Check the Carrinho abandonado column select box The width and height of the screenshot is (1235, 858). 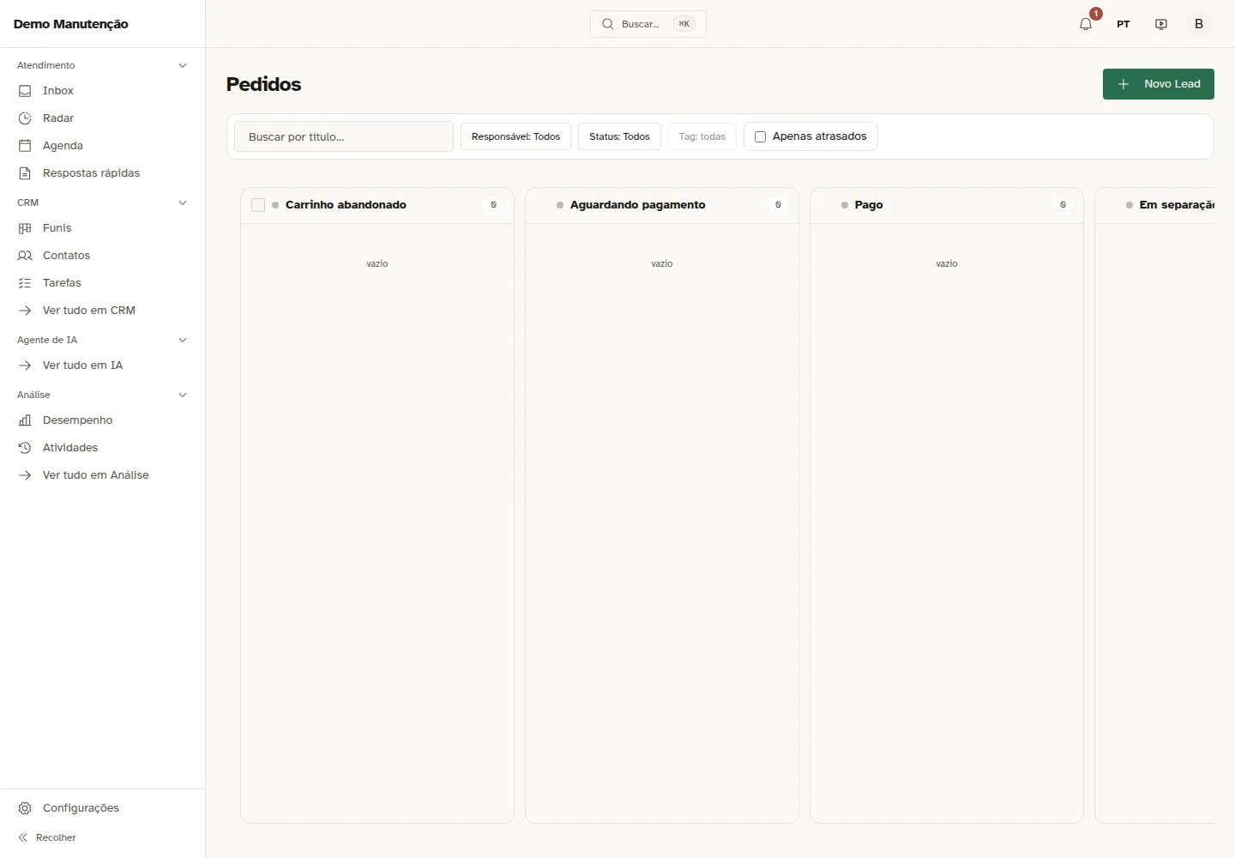[258, 205]
